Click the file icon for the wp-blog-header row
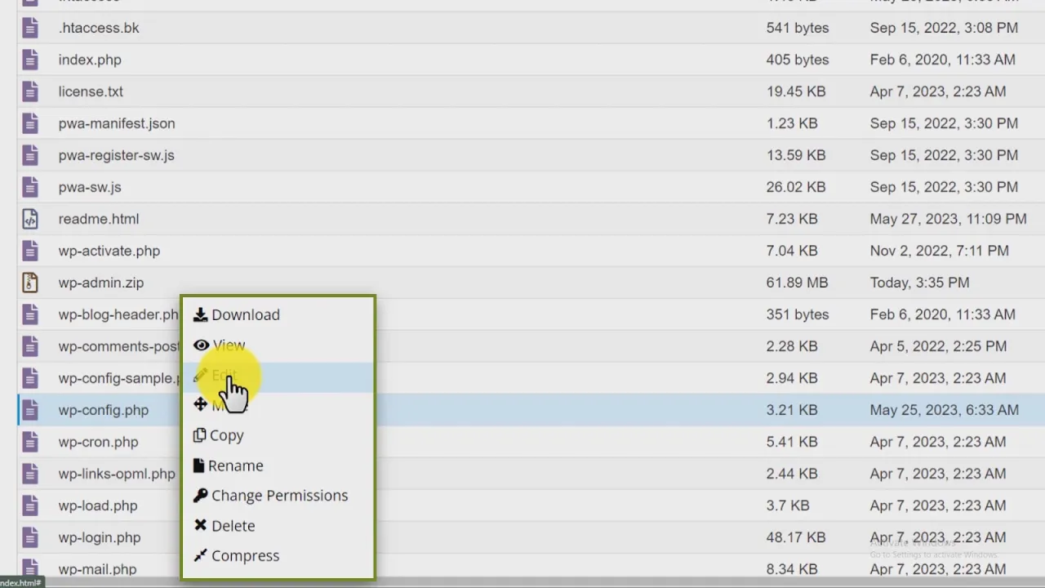 30,314
